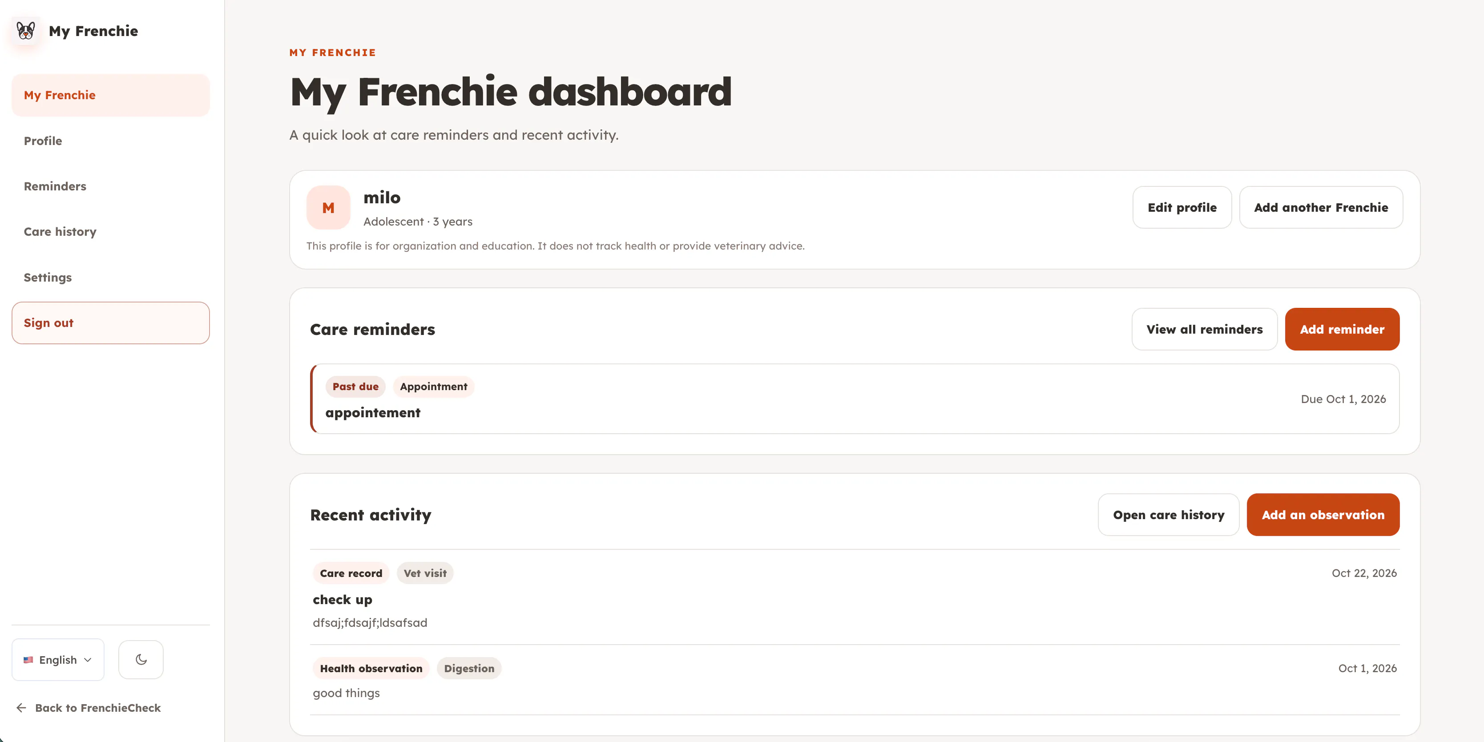This screenshot has height=742, width=1484.
Task: Click the French bulldog logo icon
Action: pyautogui.click(x=26, y=31)
